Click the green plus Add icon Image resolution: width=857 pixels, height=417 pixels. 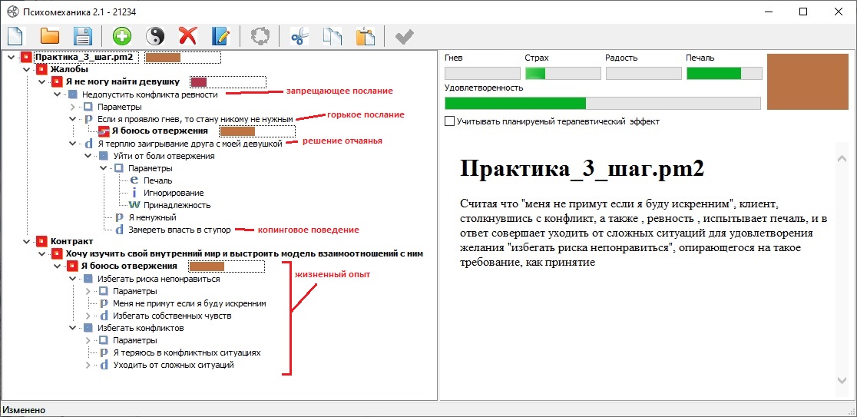(121, 35)
